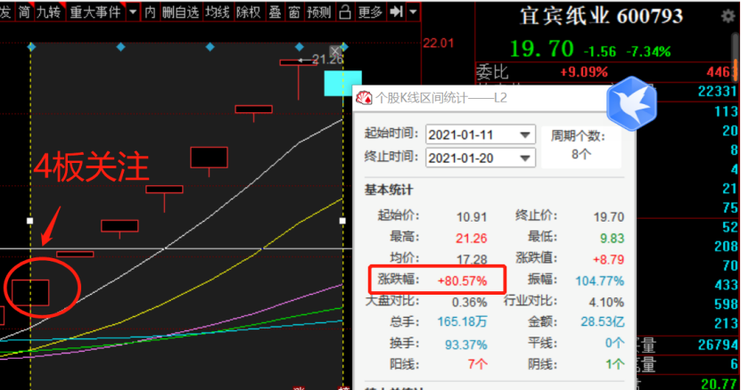This screenshot has width=741, height=390.
Task: Click the blue bird hexagon icon
Action: (x=631, y=104)
